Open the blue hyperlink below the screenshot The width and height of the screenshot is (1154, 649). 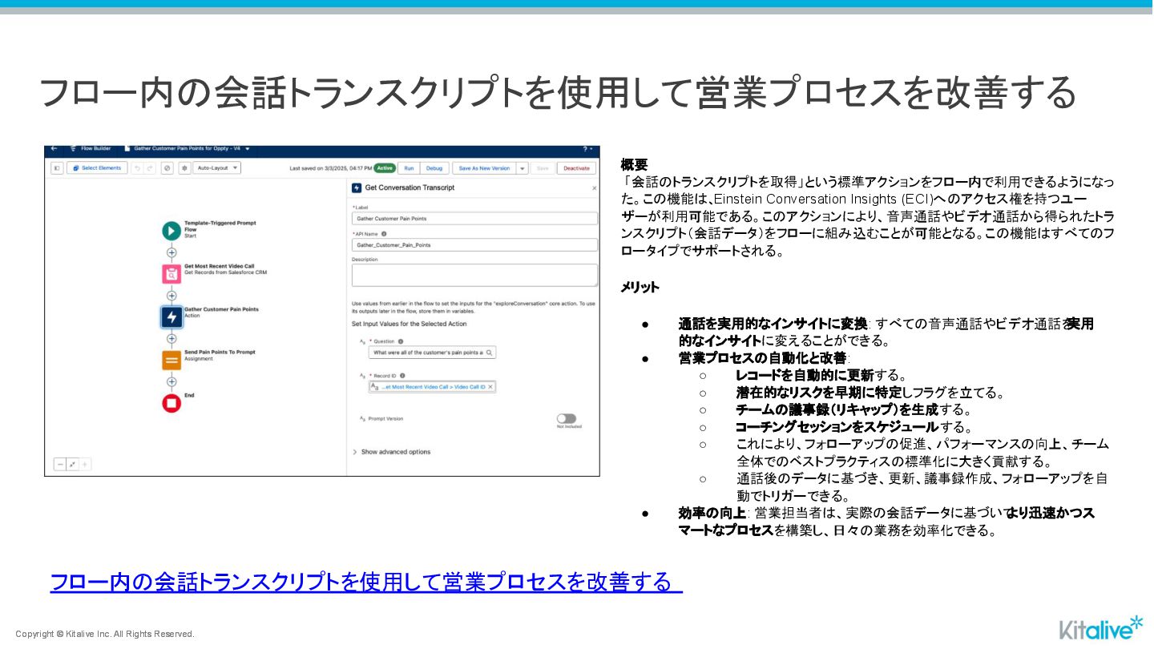[x=365, y=582]
